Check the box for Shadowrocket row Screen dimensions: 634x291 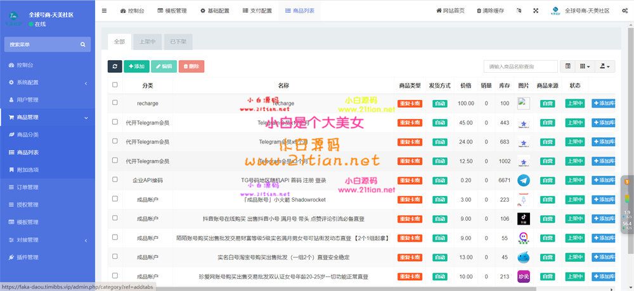pos(115,199)
